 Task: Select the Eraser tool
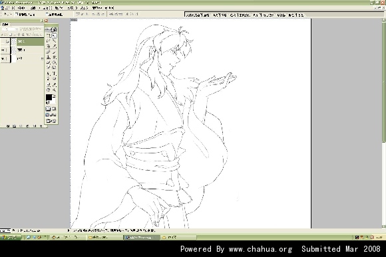48,62
